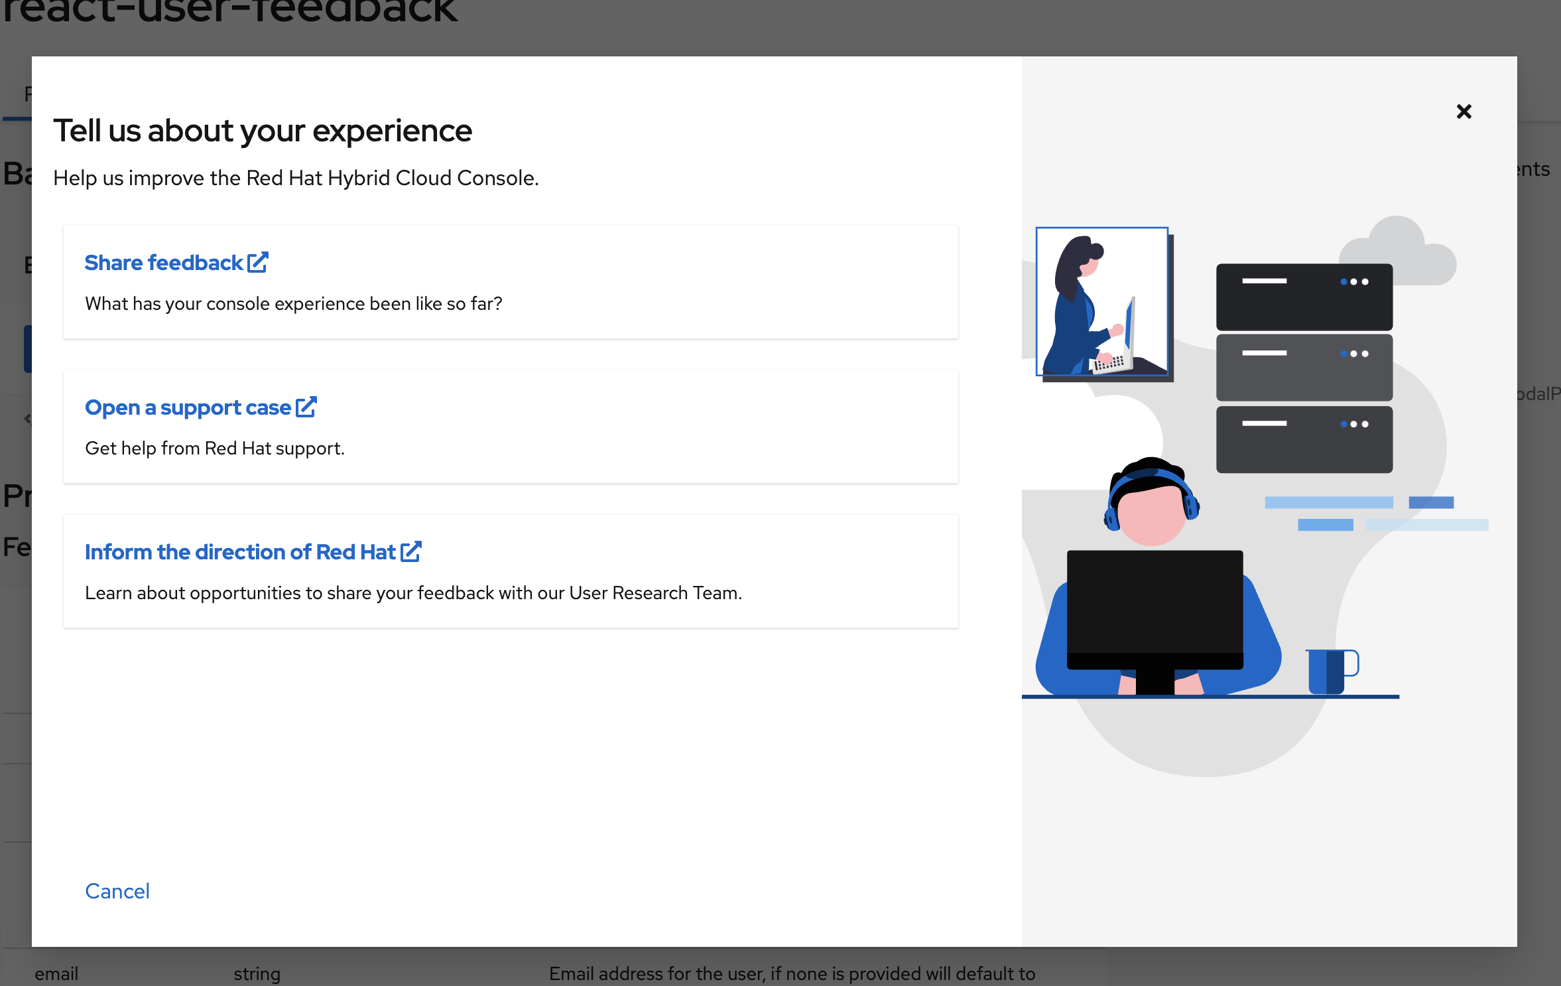Click the top server rack graphic

1304,297
